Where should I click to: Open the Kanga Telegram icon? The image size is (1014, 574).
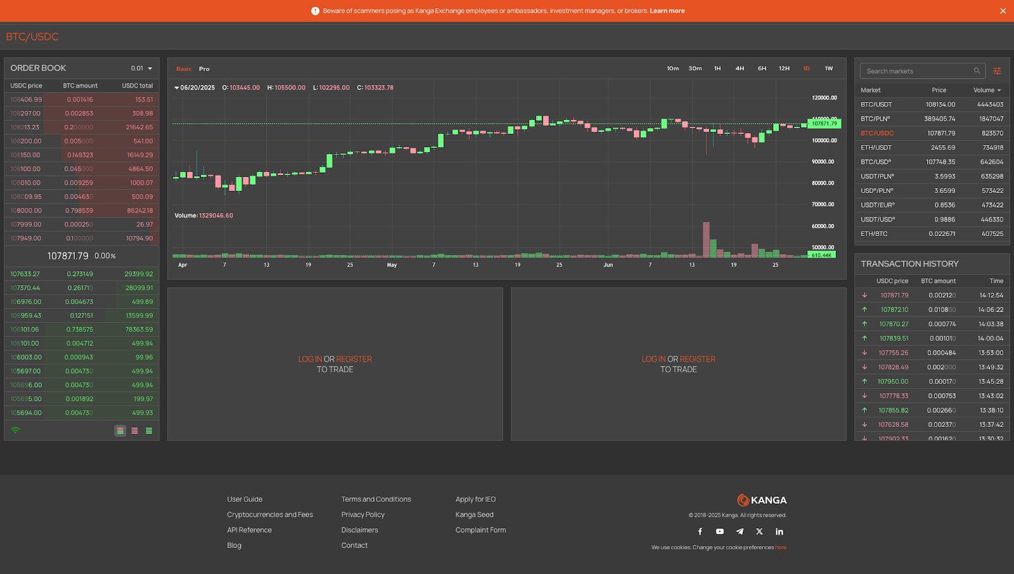740,532
